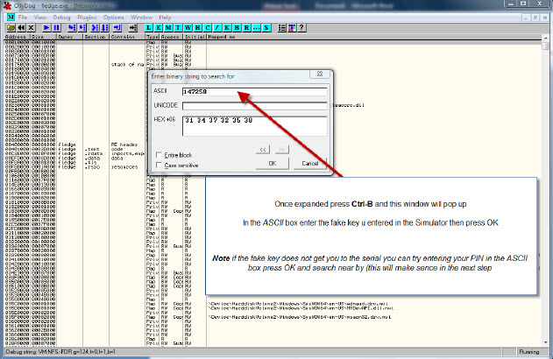Click OK in the search dialog
553x359 pixels.
pos(273,164)
